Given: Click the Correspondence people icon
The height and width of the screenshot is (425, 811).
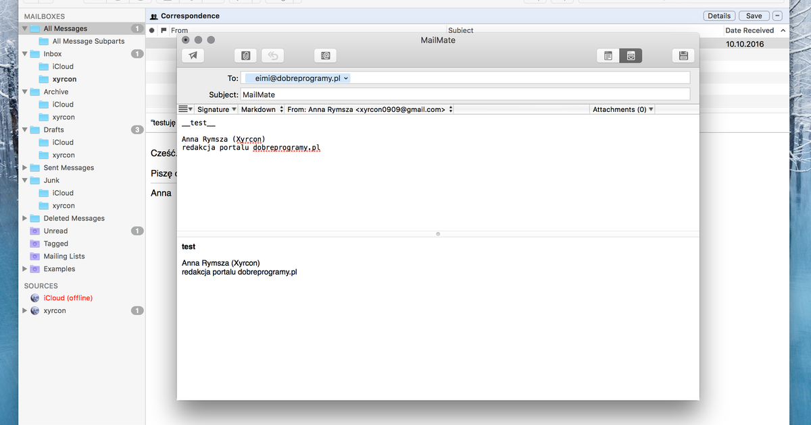Looking at the screenshot, I should pos(154,16).
